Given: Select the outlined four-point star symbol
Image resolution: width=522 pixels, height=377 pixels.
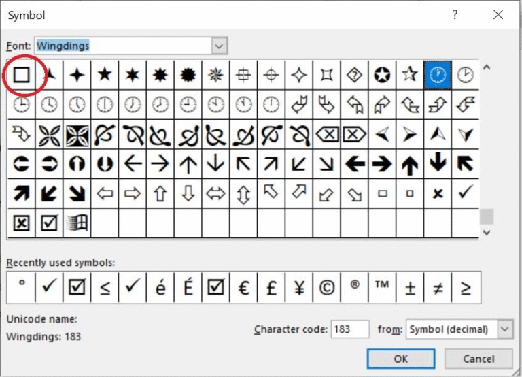Looking at the screenshot, I should [299, 75].
